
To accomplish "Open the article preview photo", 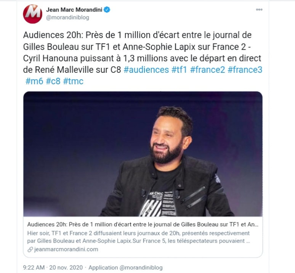I will tap(143, 154).
